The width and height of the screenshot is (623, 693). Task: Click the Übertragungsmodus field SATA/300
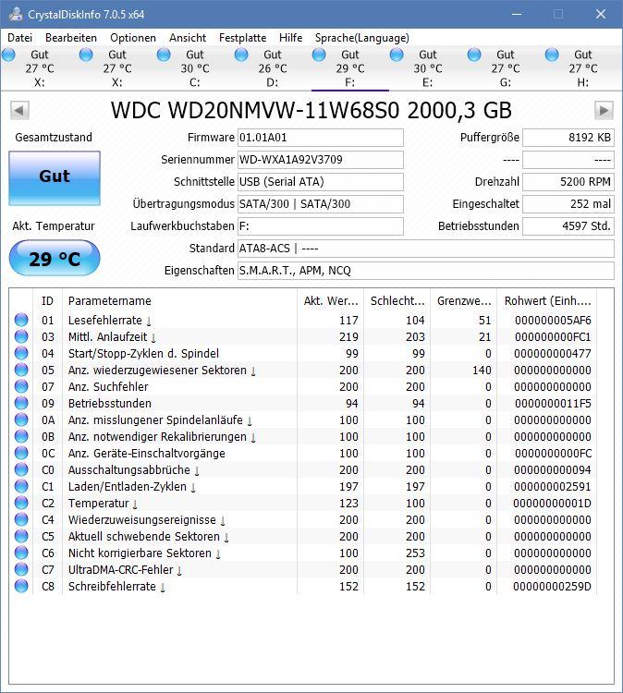pyautogui.click(x=321, y=204)
